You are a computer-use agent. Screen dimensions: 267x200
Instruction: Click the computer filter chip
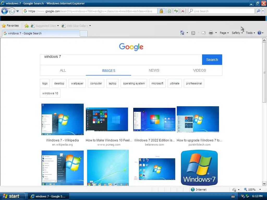[96, 83]
